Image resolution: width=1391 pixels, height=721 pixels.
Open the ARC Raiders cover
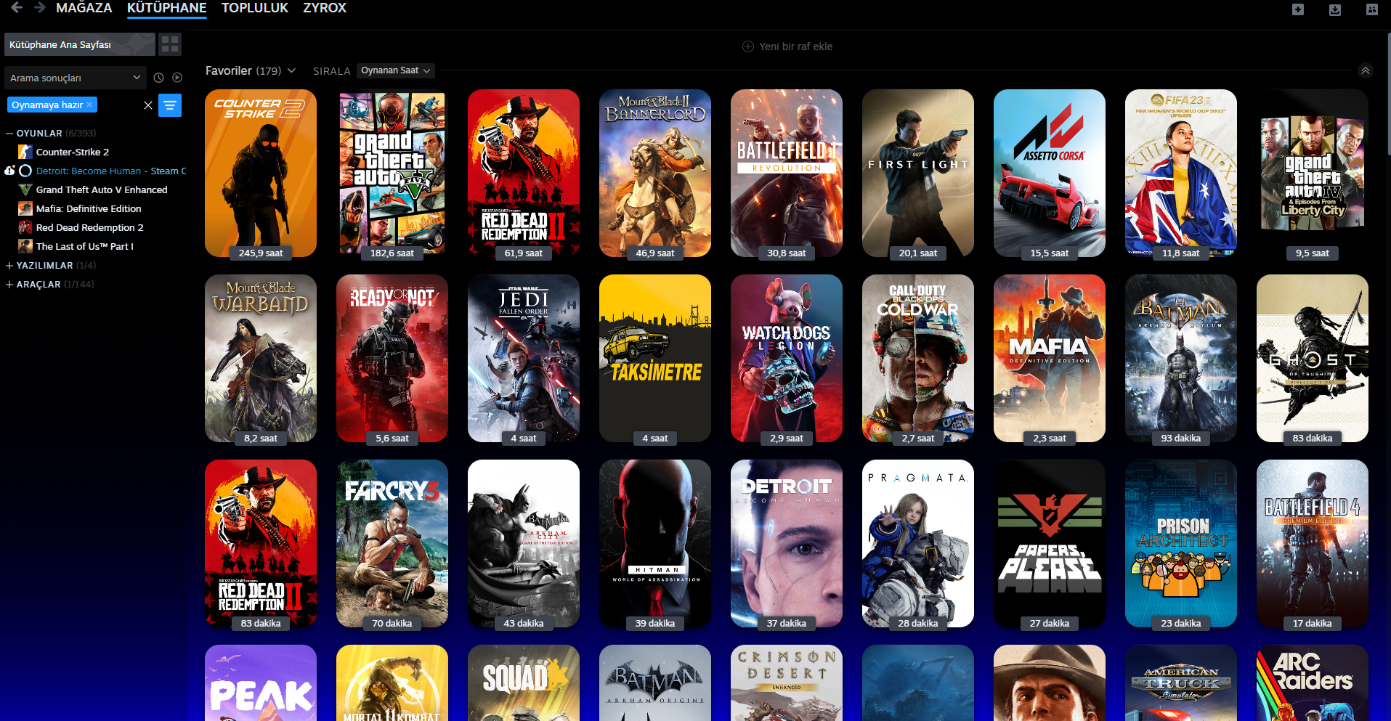click(x=1313, y=683)
